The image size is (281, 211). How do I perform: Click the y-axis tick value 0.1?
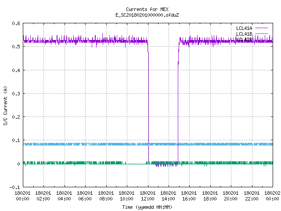coord(16,140)
